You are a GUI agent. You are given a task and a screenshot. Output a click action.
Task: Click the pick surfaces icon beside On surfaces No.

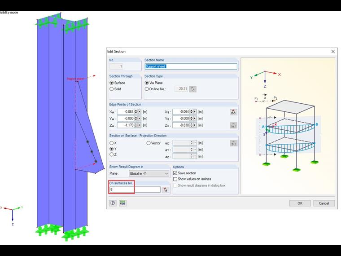165,190
